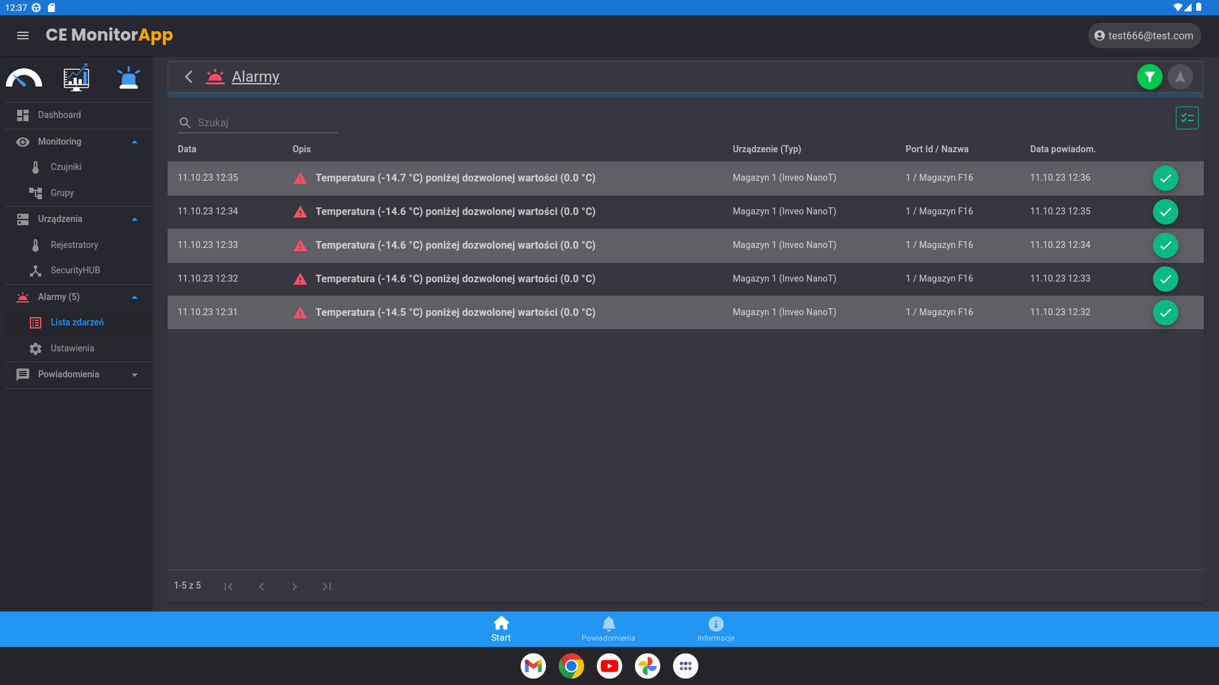1219x685 pixels.
Task: Open Czujniki in the sidebar
Action: (x=79, y=167)
